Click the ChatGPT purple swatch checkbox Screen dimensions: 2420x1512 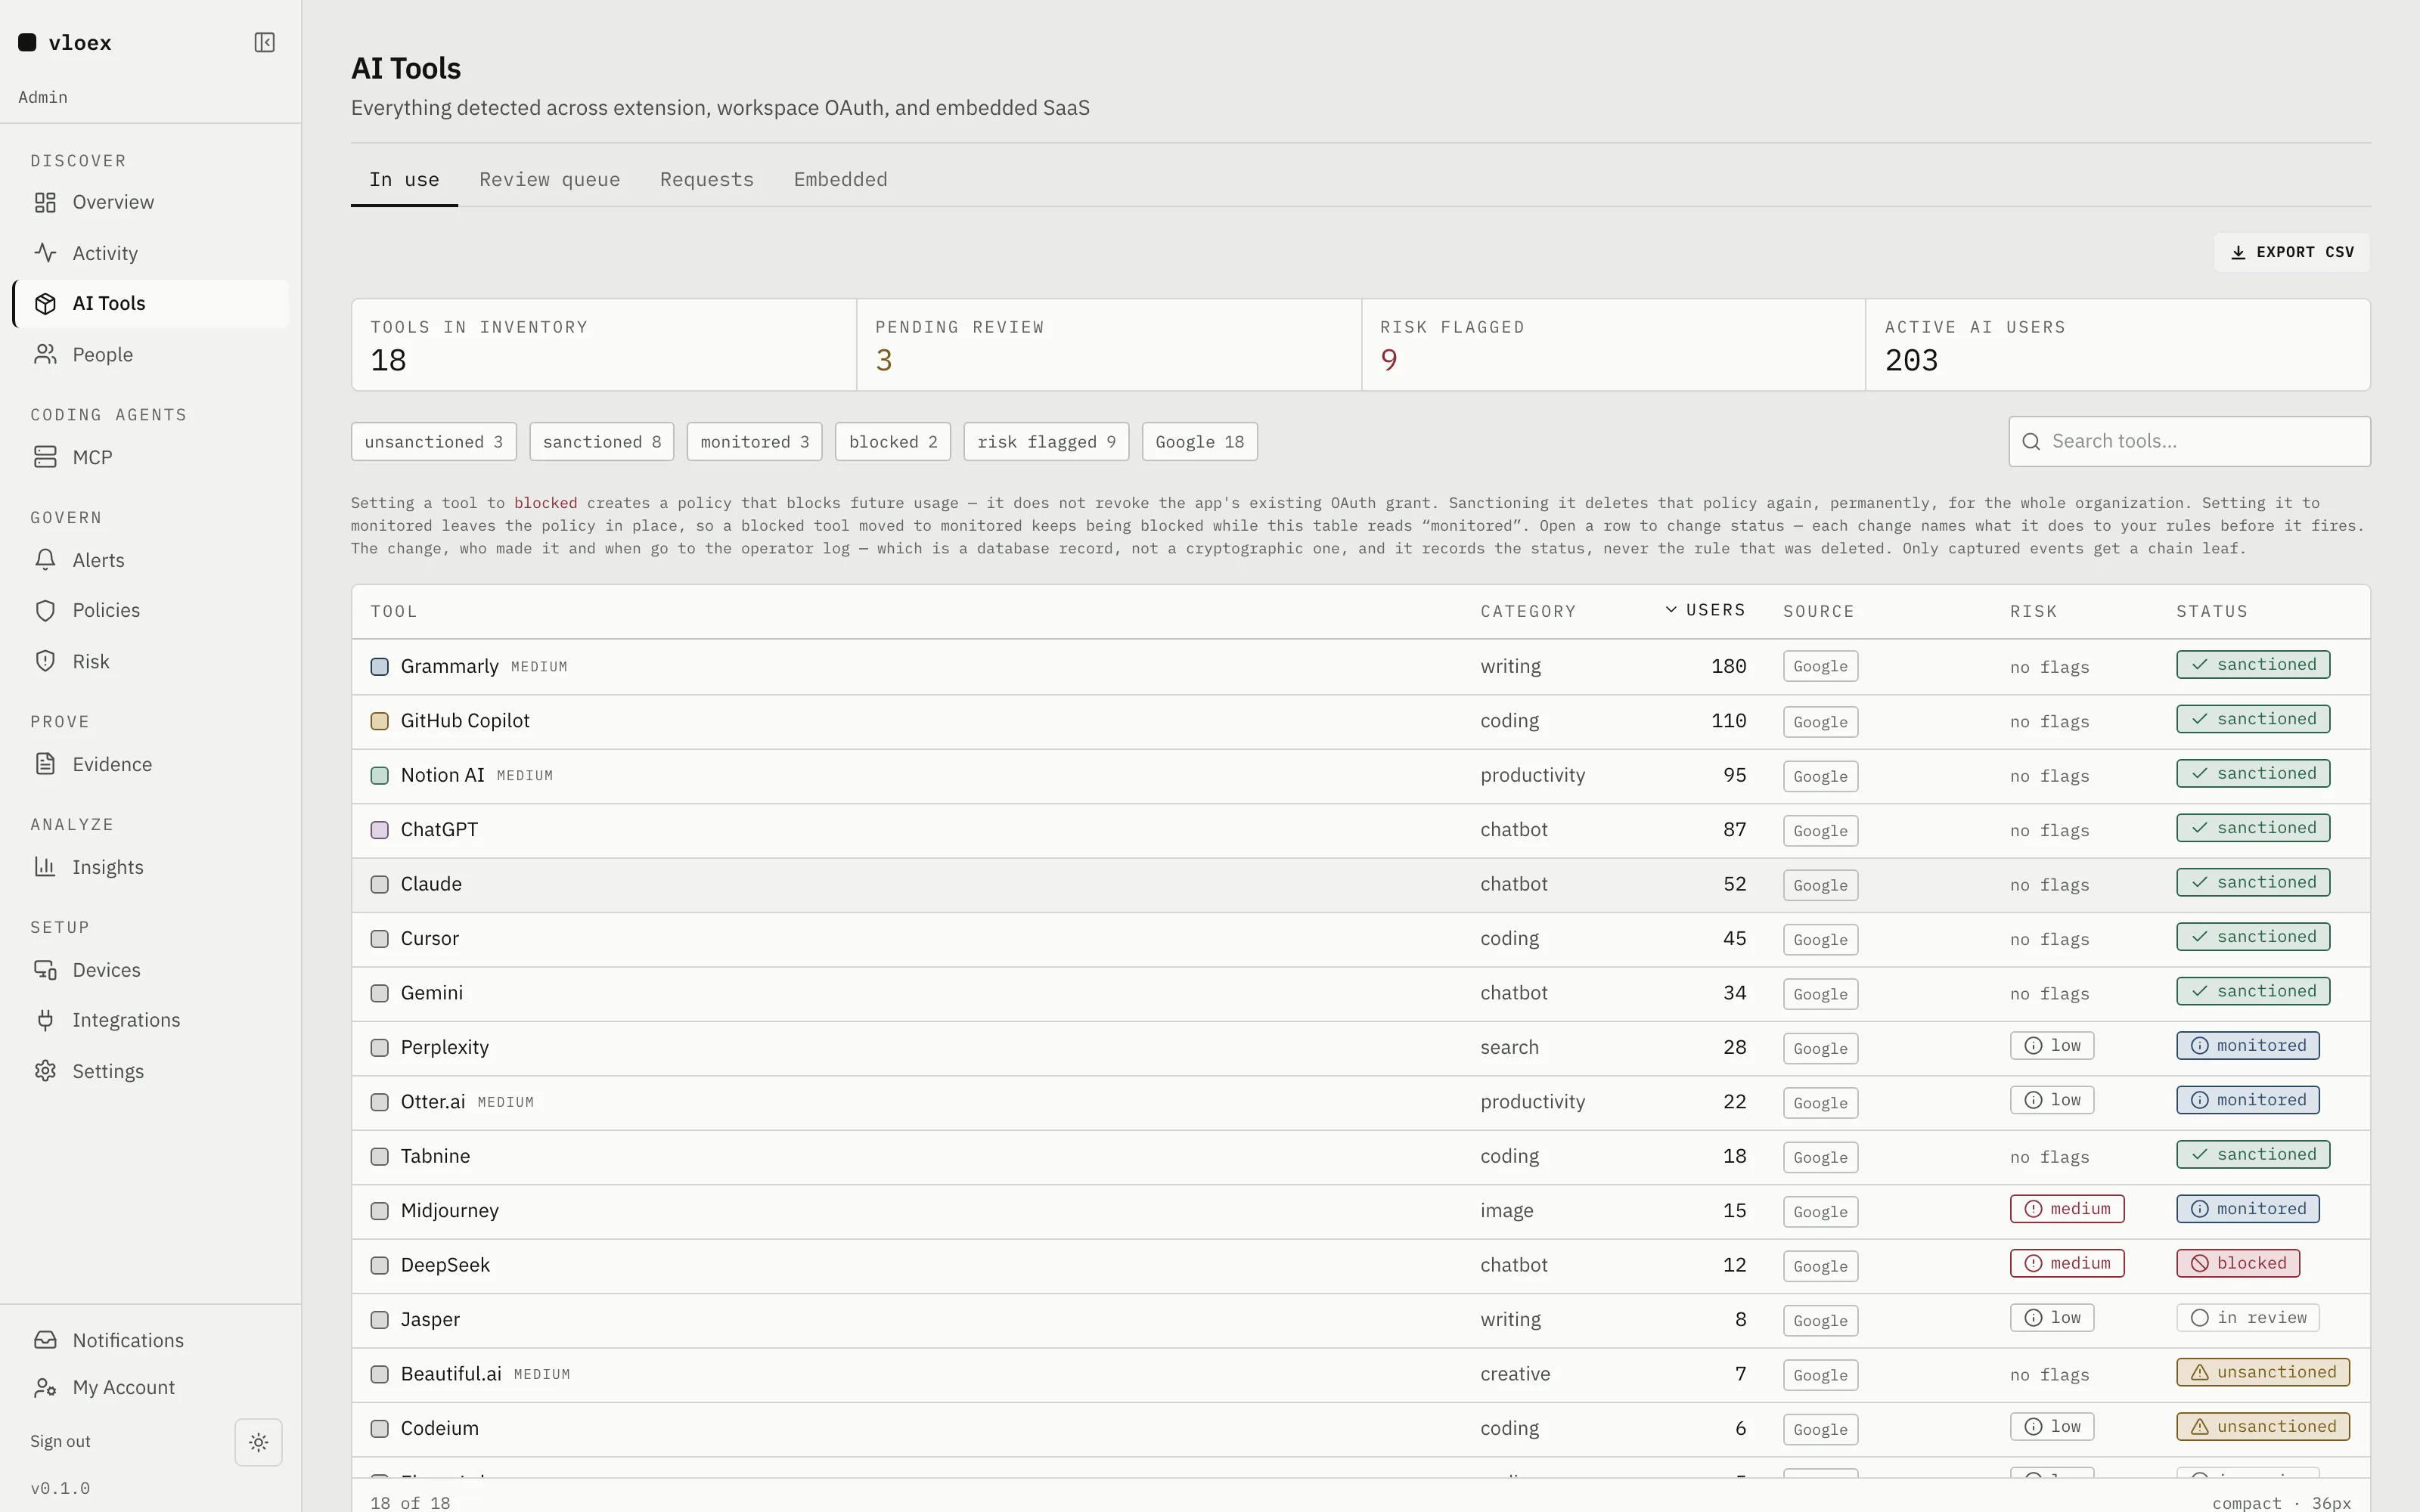click(x=380, y=830)
